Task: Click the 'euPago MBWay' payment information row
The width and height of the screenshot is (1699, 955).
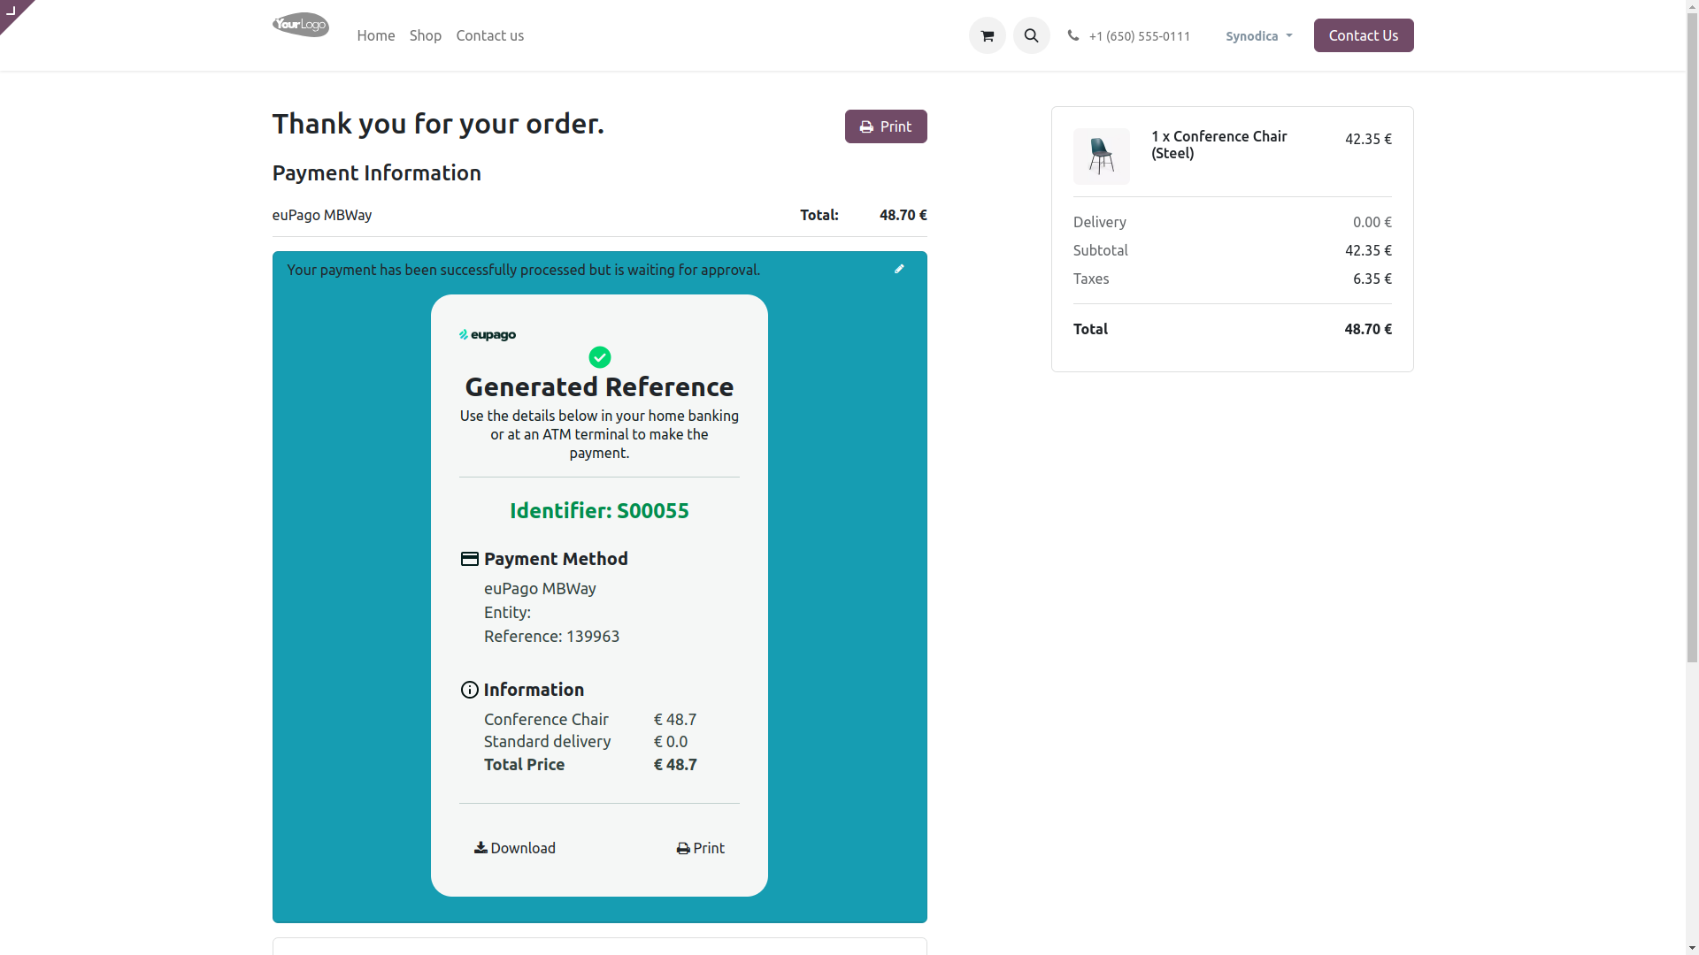Action: tap(599, 215)
